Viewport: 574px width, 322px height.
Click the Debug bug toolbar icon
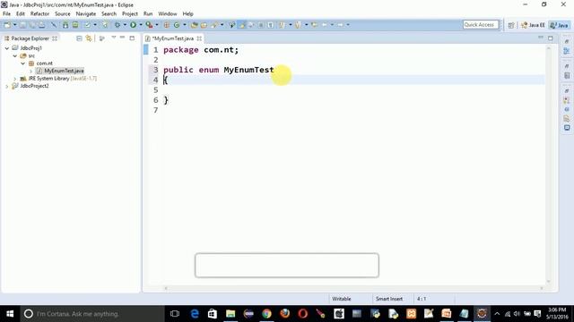[x=117, y=25]
